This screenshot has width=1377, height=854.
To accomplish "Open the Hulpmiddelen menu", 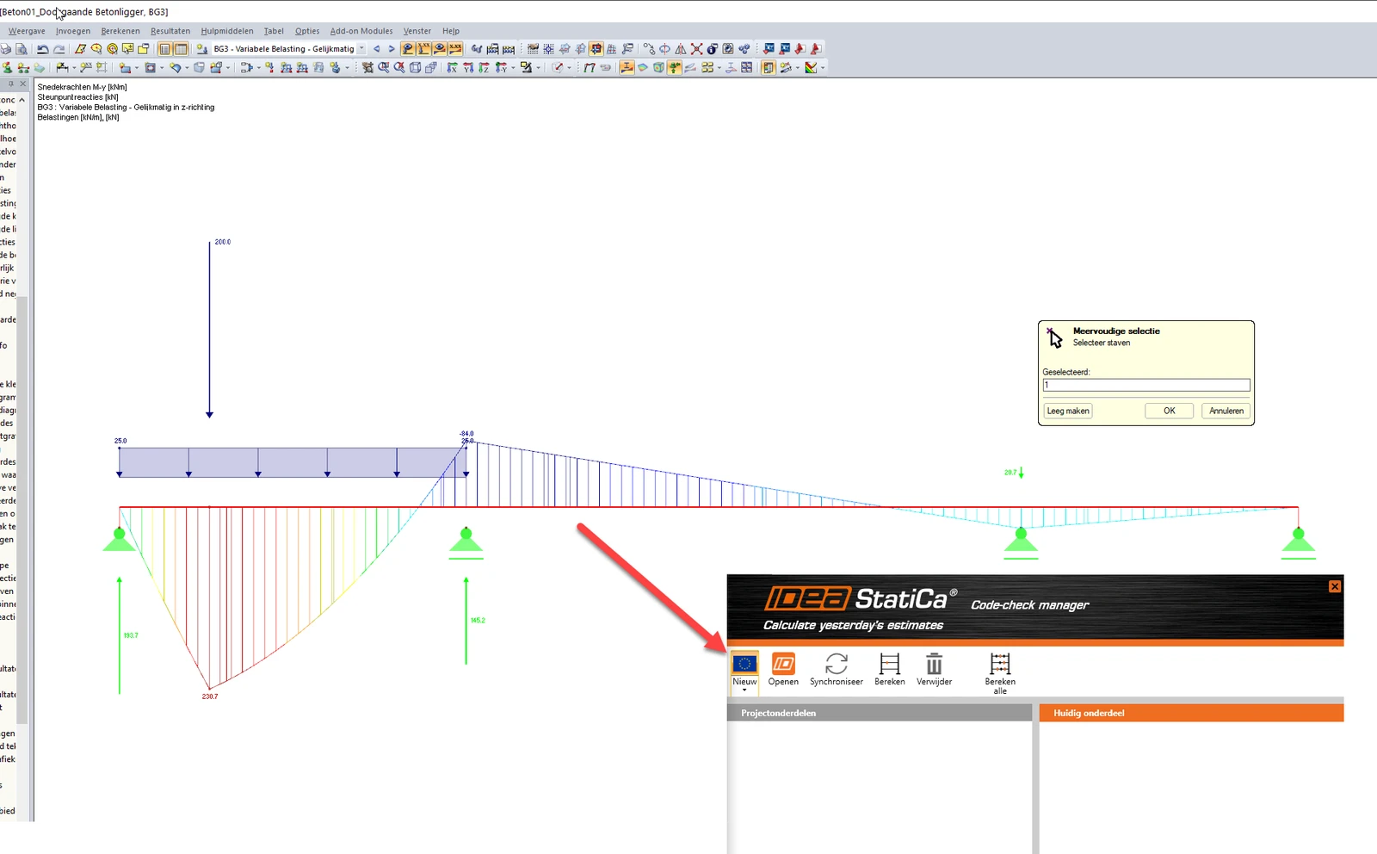I will pyautogui.click(x=227, y=31).
